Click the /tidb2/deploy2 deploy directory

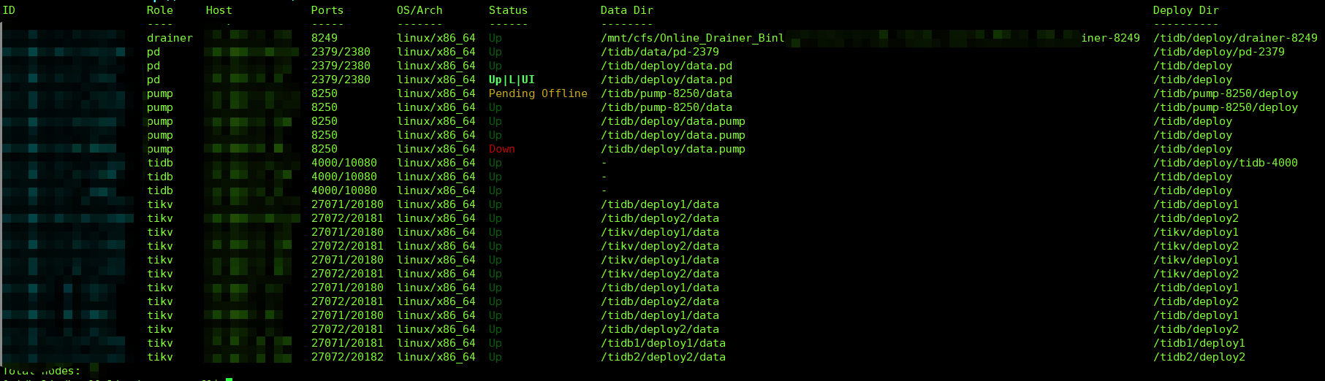1199,357
